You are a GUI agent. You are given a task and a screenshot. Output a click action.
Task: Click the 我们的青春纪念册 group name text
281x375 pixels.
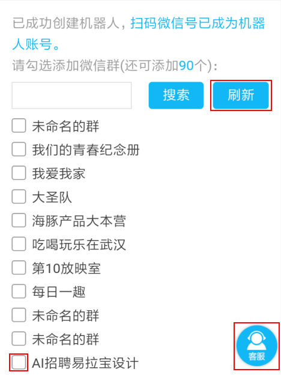pos(86,150)
